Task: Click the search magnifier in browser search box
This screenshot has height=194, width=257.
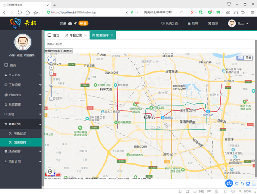Action: 182,12
